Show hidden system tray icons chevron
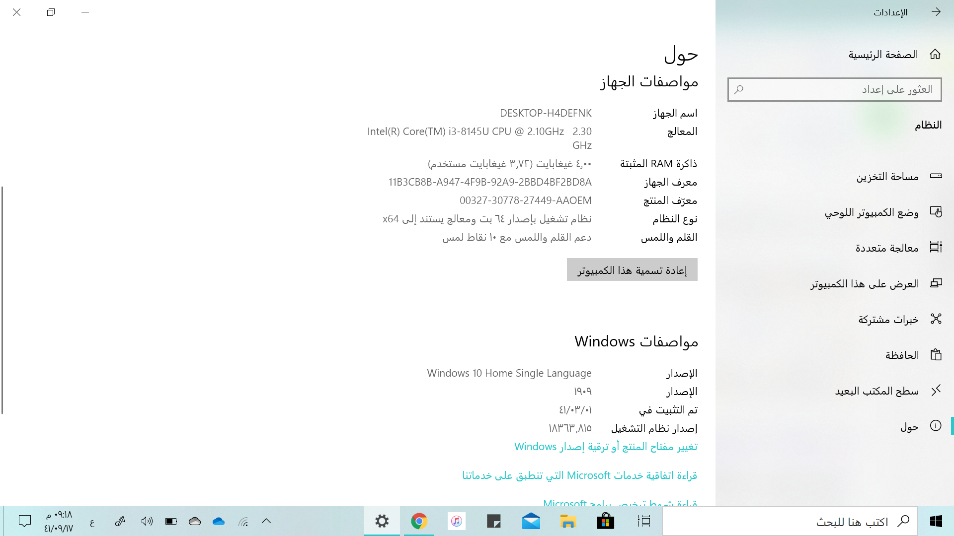The height and width of the screenshot is (536, 954). (266, 521)
